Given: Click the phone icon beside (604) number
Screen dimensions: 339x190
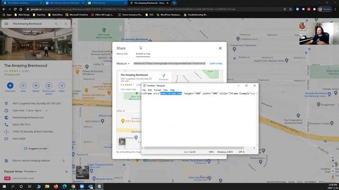Looking at the screenshot, I should click(x=6, y=125).
